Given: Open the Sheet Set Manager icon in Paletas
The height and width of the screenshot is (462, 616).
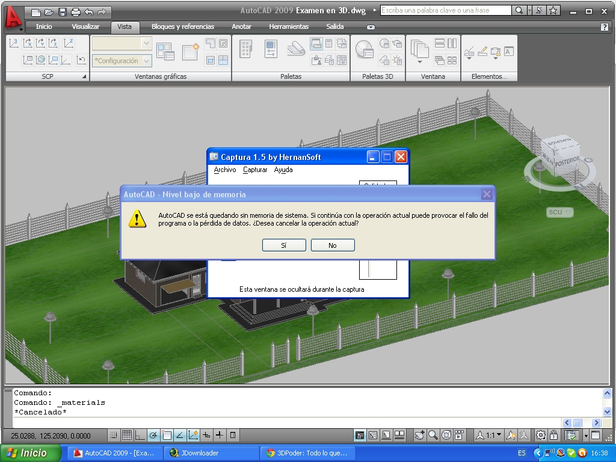Looking at the screenshot, I should 296,49.
